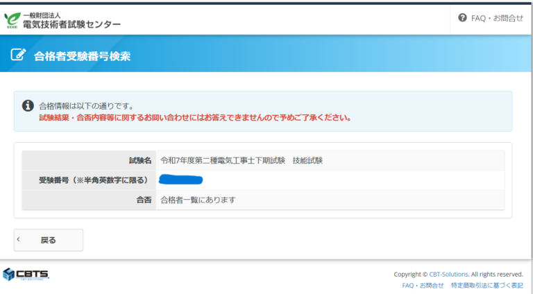This screenshot has width=533, height=294.
Task: Click the 電気技術者試験センター site title
Action: pos(71,24)
